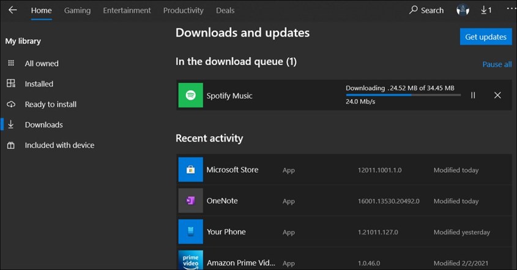Click the Downloads arrow icon in sidebar
517x270 pixels.
point(11,125)
